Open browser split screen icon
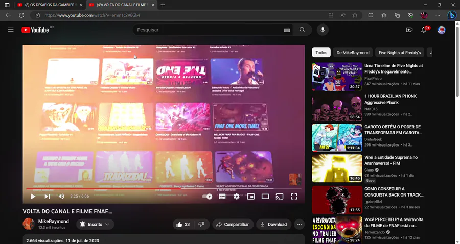Viewport: 460px width, 244px height. point(371,15)
